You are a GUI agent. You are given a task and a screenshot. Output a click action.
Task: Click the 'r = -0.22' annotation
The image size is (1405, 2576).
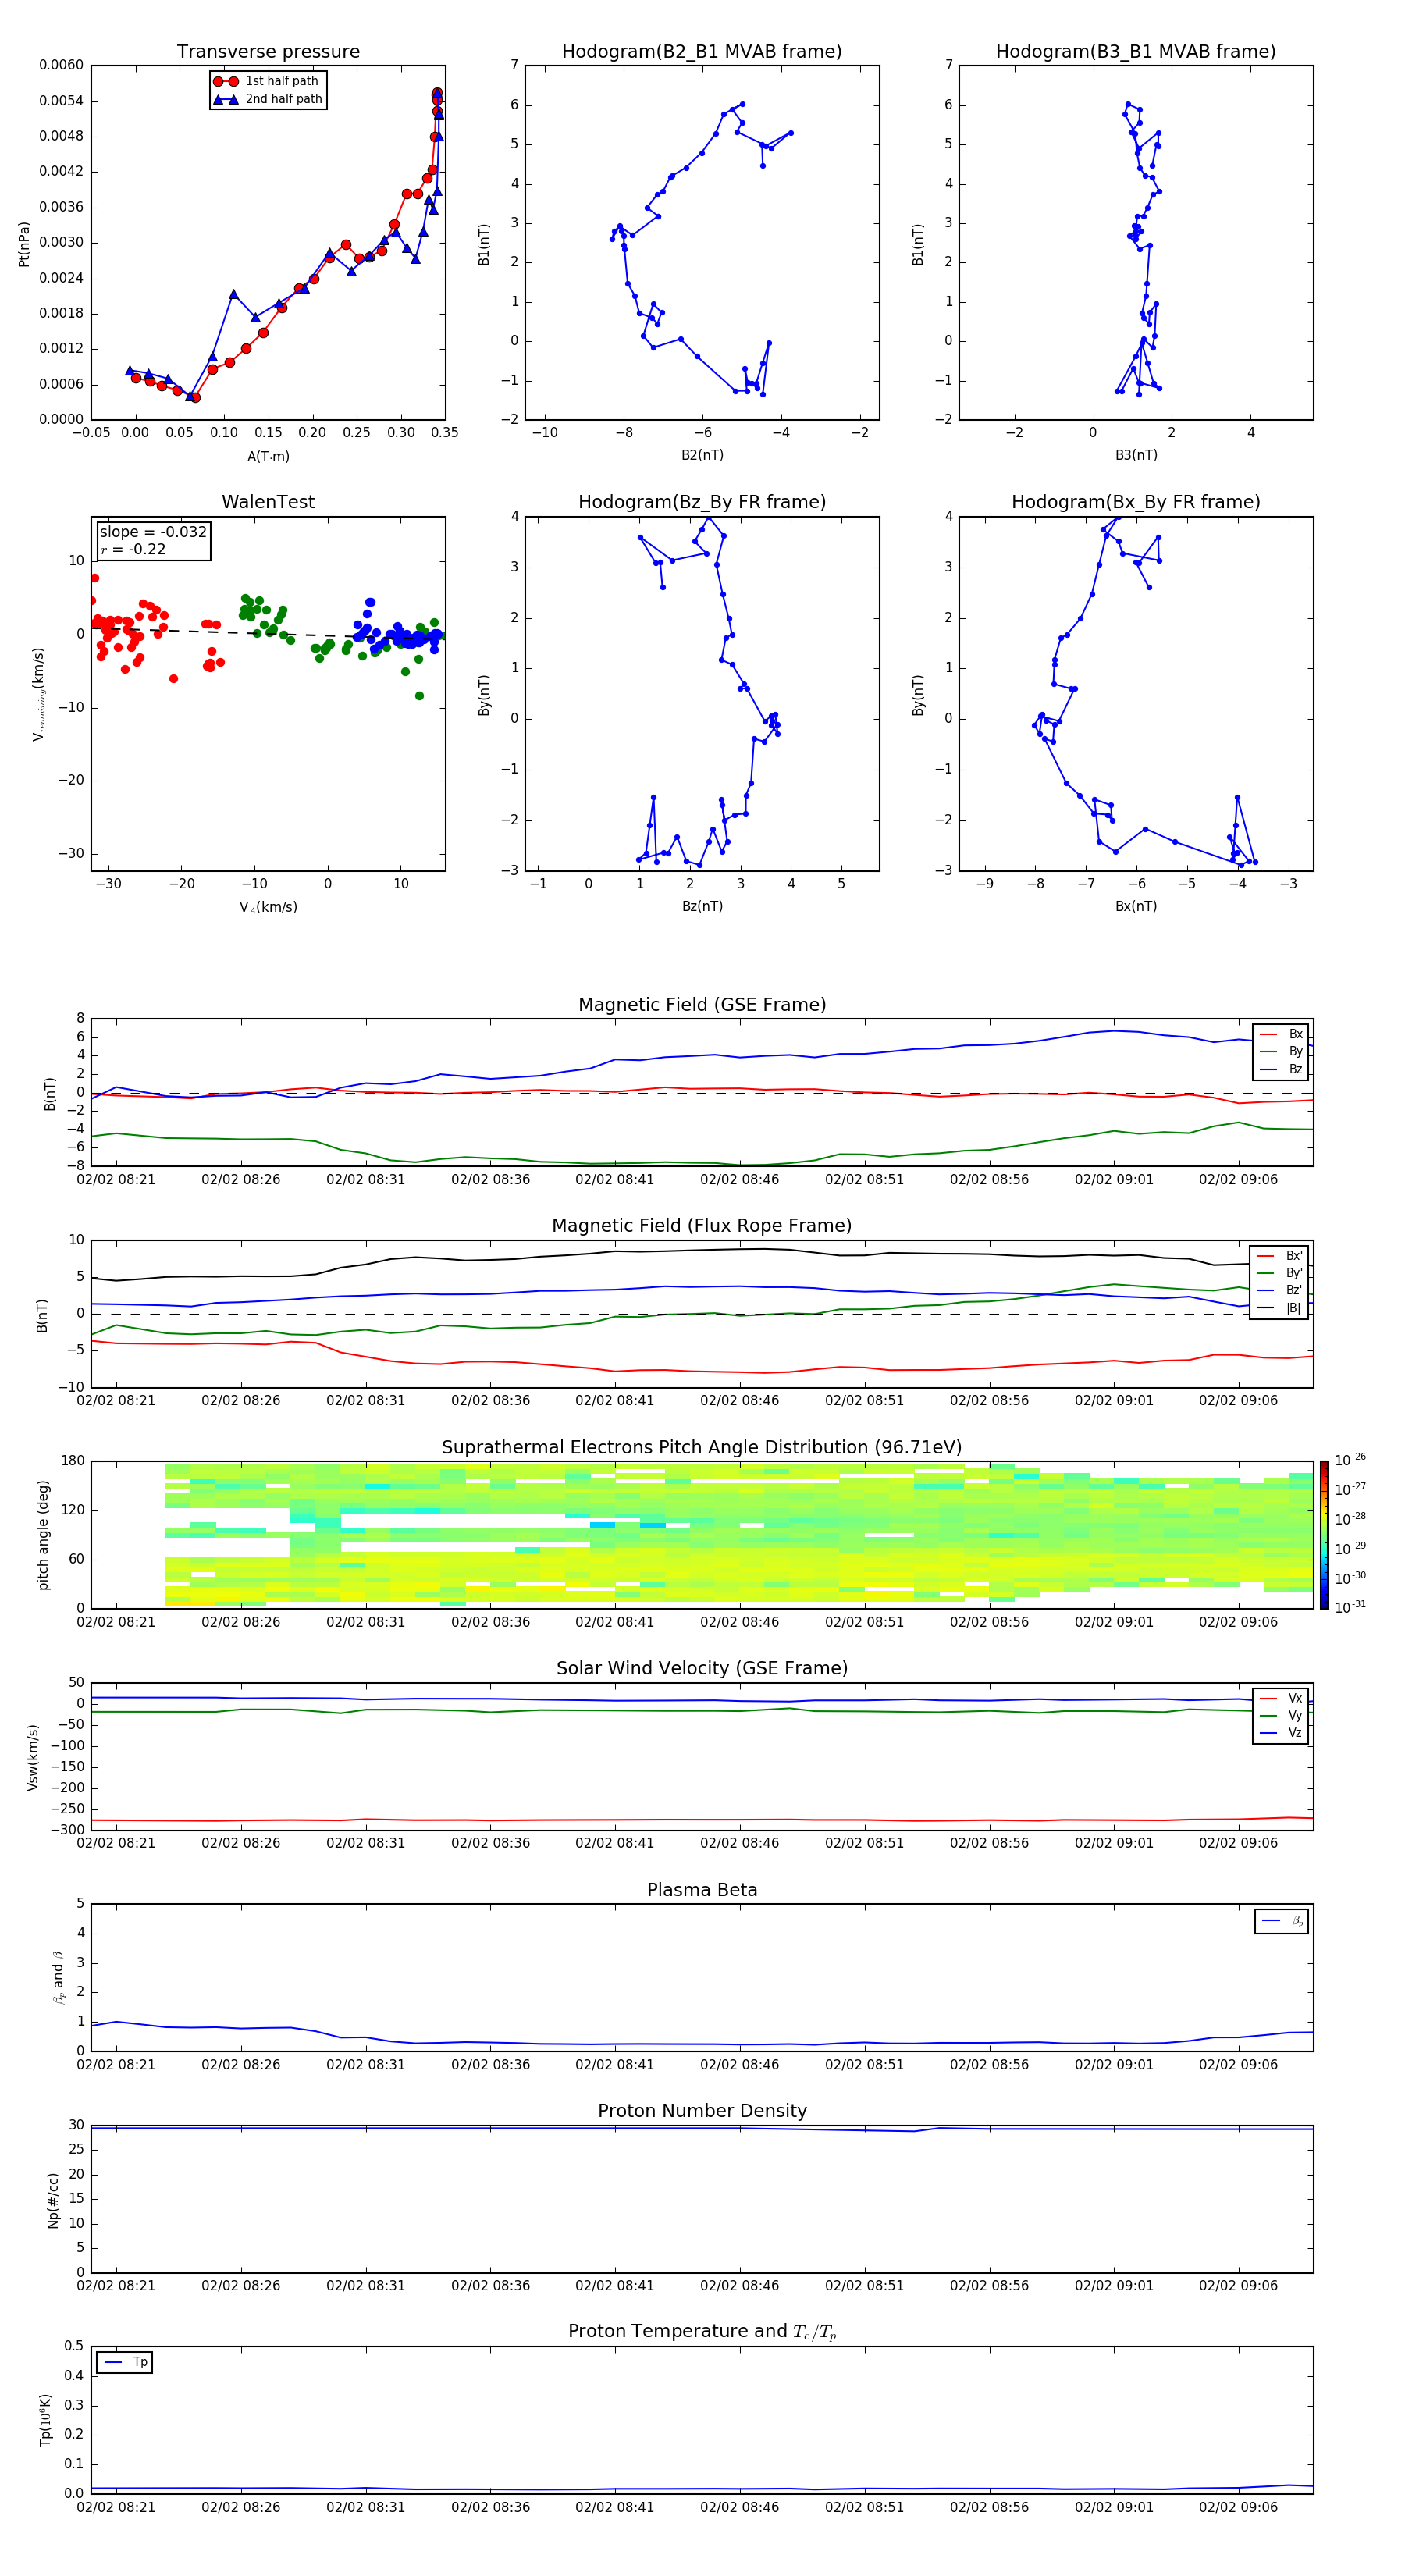(133, 549)
